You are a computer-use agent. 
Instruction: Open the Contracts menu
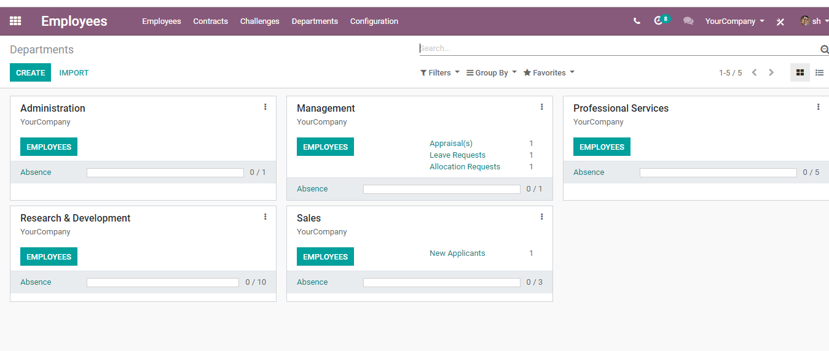point(211,21)
